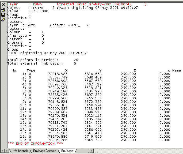183x154 pixels.
Task: Click the X column header
Action: [x=66, y=70]
